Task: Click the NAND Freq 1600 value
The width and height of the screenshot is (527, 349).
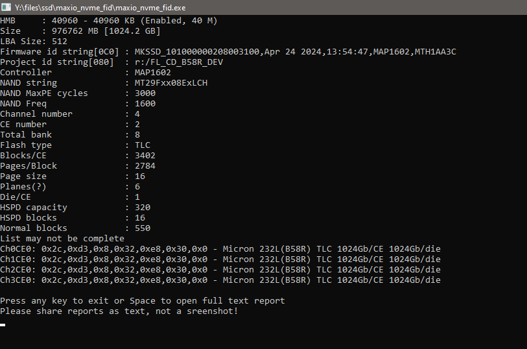Action: [145, 104]
